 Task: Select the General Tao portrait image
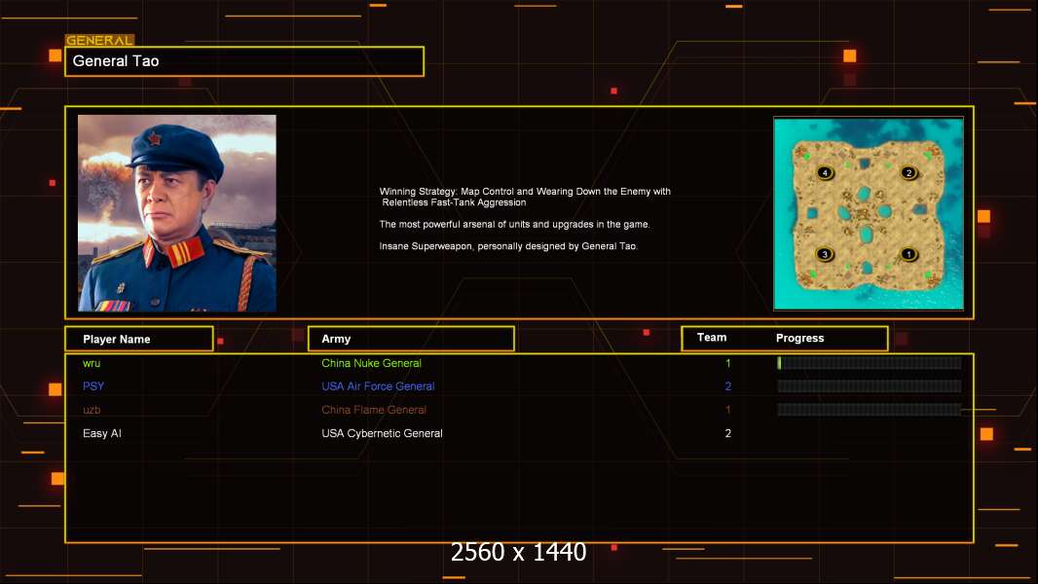point(177,213)
